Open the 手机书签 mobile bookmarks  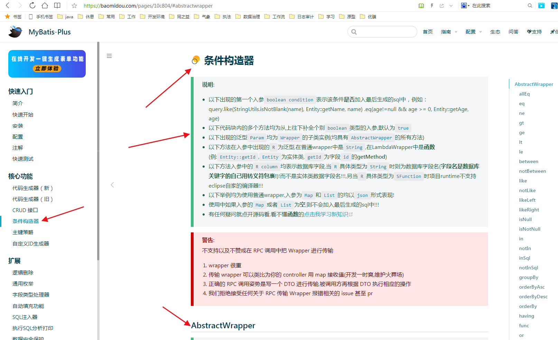[41, 17]
